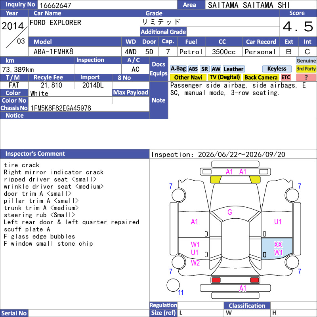Click the pink question mark badge
The height and width of the screenshot is (317, 317).
coord(306,77)
